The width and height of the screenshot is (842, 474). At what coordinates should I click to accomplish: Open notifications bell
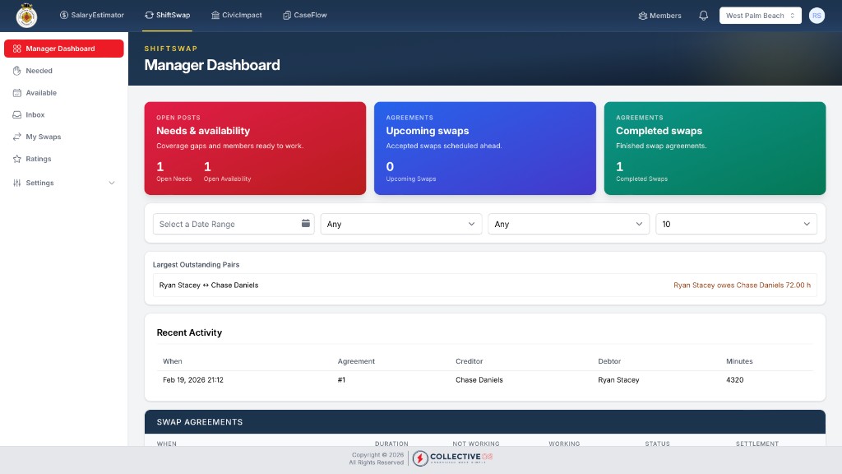coord(704,16)
